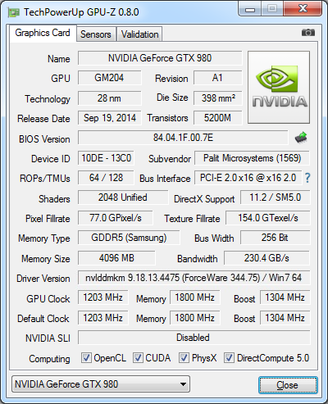The image size is (328, 404).
Task: Click the BIOS Version field 84.04.1F.00.7E
Action: 183,138
